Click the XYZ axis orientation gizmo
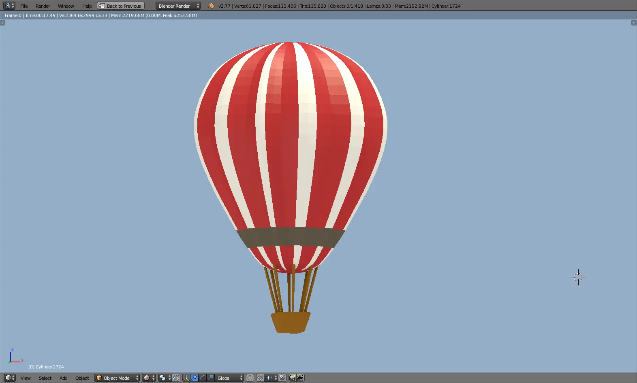Viewport: 637px width, 383px height. coord(15,356)
